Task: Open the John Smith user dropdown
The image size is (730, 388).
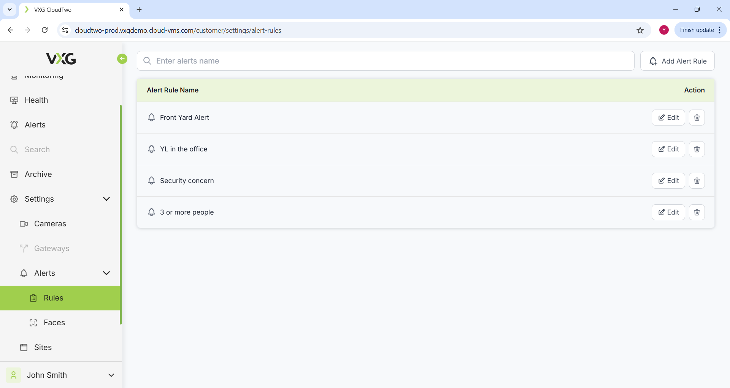Action: [x=111, y=375]
